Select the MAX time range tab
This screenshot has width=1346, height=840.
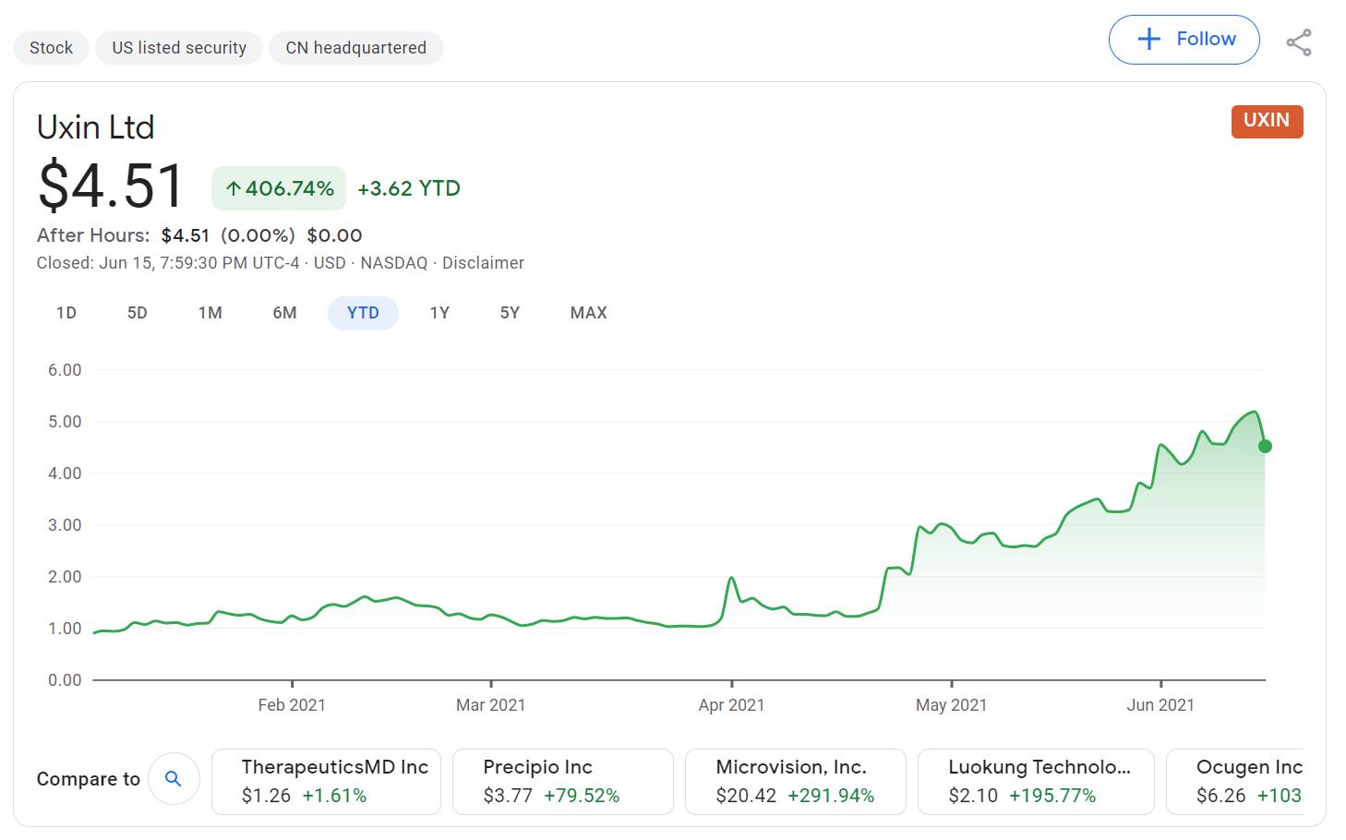pyautogui.click(x=588, y=313)
